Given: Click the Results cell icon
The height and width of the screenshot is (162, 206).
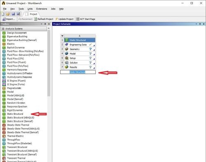Looking at the screenshot, I should [x=67, y=67].
